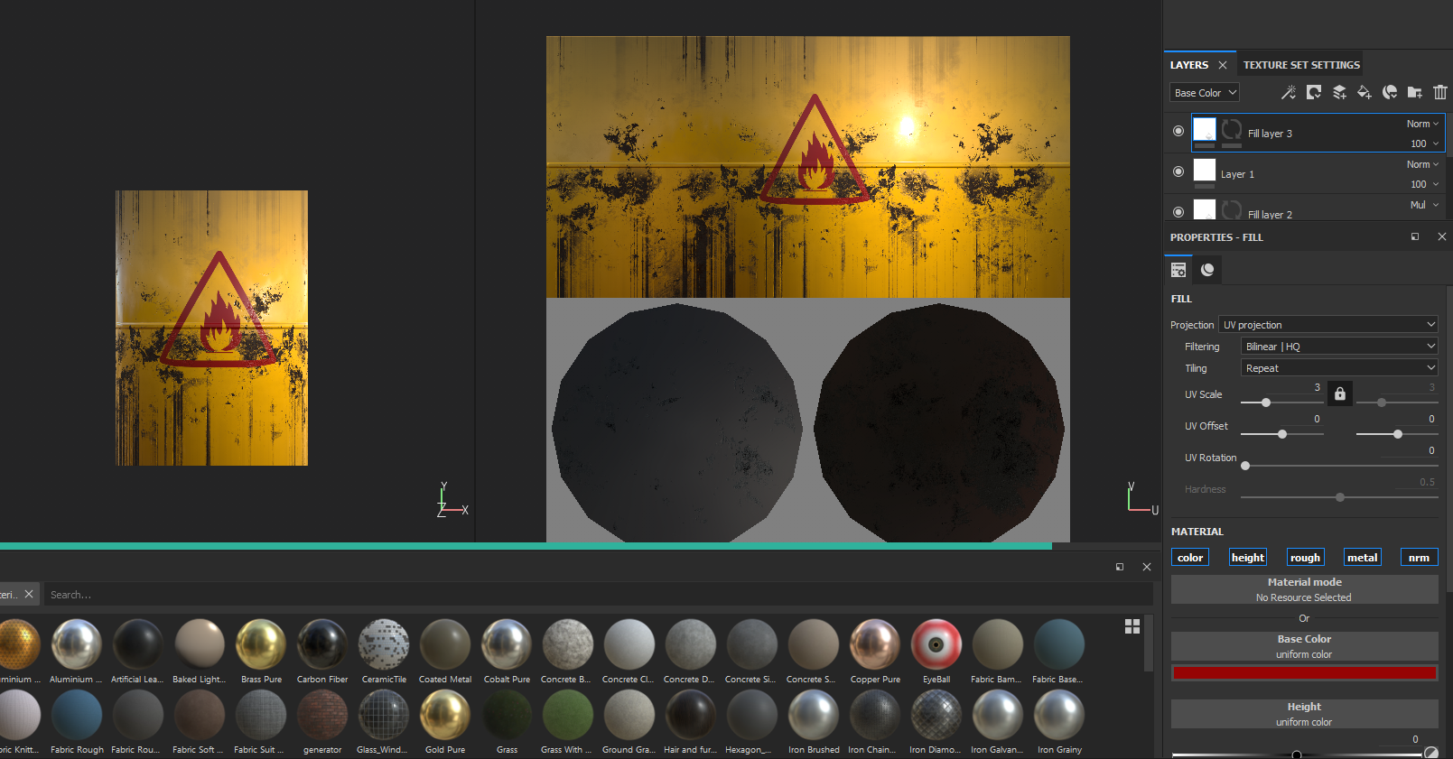Open Layer 1 opacity dropdown
Viewport: 1453px width, 759px height.
(x=1424, y=184)
